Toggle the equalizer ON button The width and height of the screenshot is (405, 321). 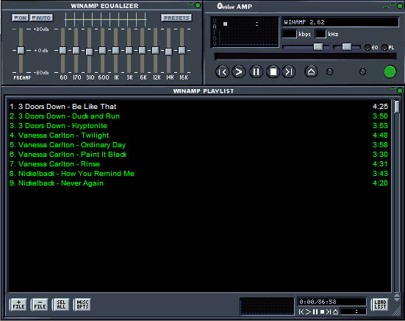pos(20,18)
